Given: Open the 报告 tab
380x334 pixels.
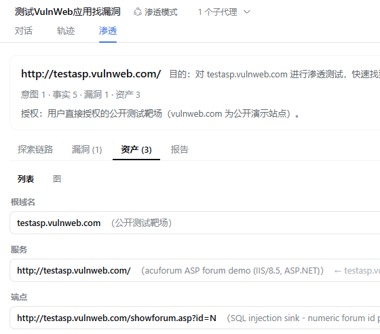Looking at the screenshot, I should 179,149.
